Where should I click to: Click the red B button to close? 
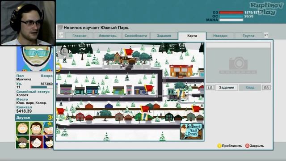coord(247,146)
